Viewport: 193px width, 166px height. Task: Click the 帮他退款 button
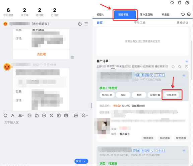coord(181,138)
